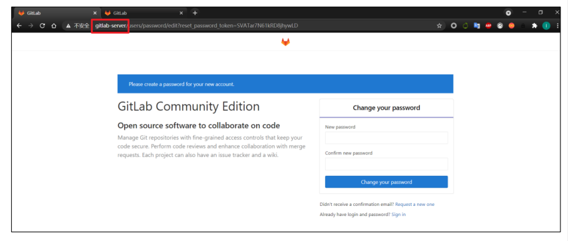568x241 pixels.
Task: Click the GitLab fox logo on the page
Action: [x=286, y=42]
